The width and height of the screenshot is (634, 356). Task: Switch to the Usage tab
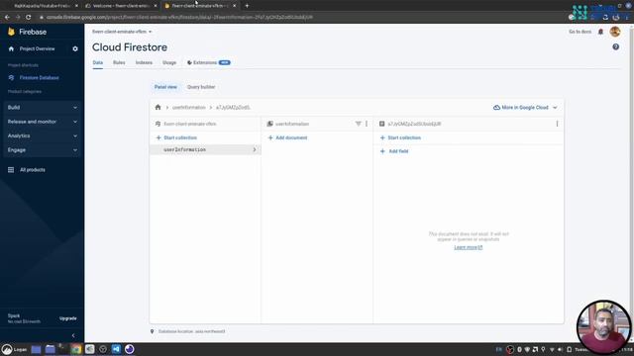click(169, 62)
